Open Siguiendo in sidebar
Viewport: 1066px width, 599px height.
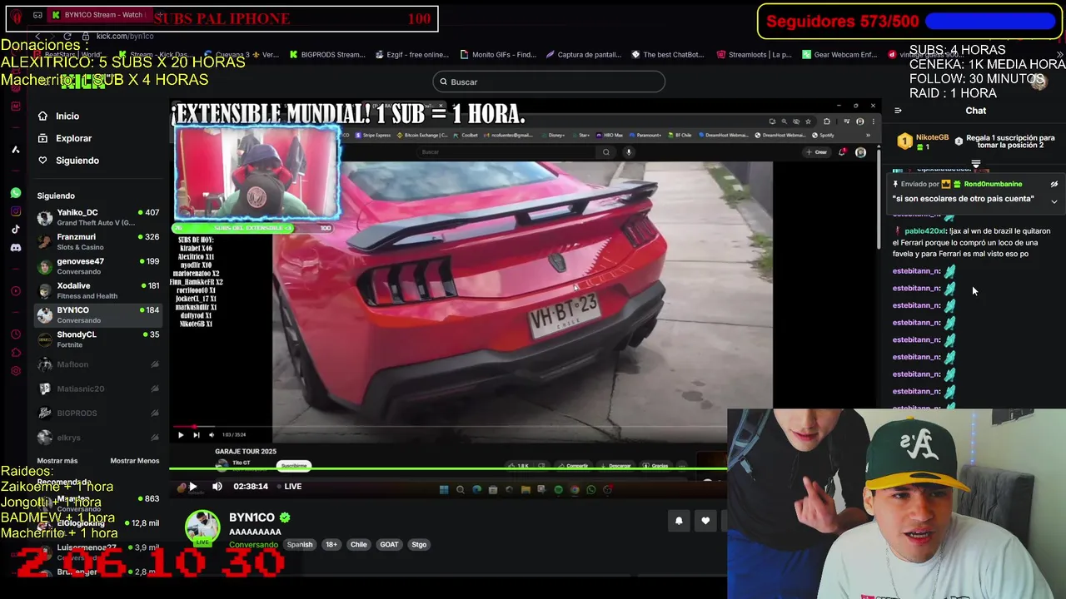pyautogui.click(x=77, y=161)
